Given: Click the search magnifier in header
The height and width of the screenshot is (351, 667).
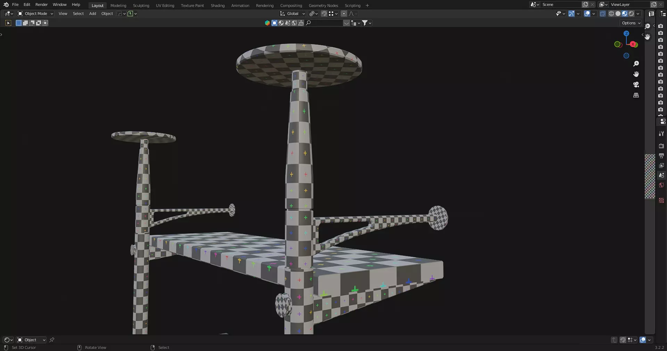Looking at the screenshot, I should (x=308, y=23).
